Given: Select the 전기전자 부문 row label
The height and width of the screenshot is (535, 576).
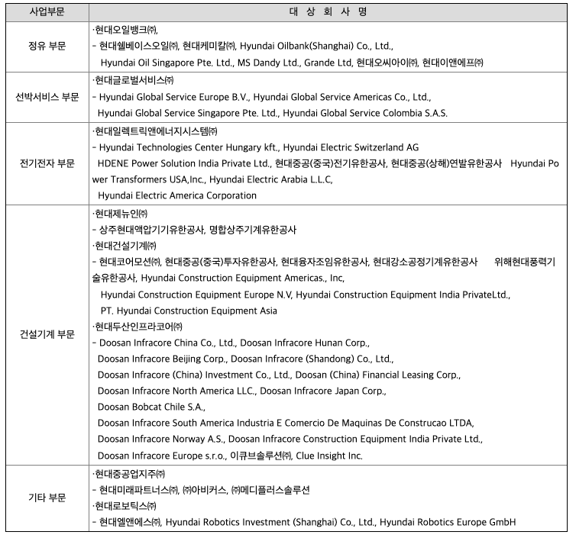Looking at the screenshot, I should [x=47, y=163].
